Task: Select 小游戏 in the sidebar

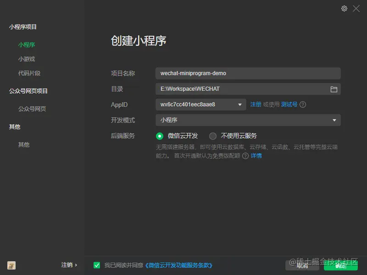Action: 27,59
